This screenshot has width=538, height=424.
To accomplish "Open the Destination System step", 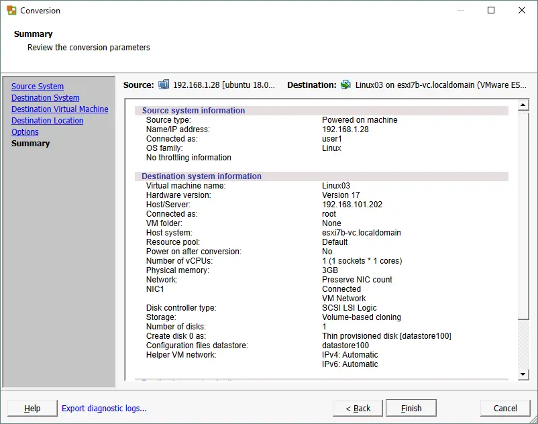I will click(x=46, y=98).
